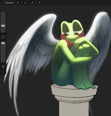This screenshot has width=111, height=116.
Task: Redo the undone stroke
Action: click(x=3, y=72)
